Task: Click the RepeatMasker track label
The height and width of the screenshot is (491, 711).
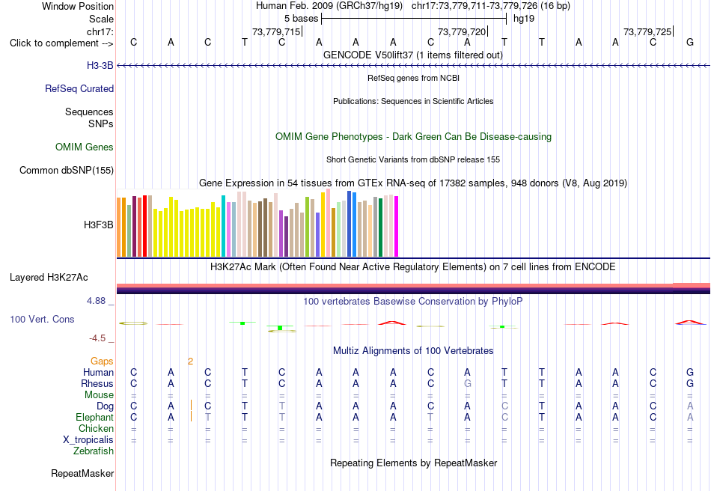Action: point(82,473)
